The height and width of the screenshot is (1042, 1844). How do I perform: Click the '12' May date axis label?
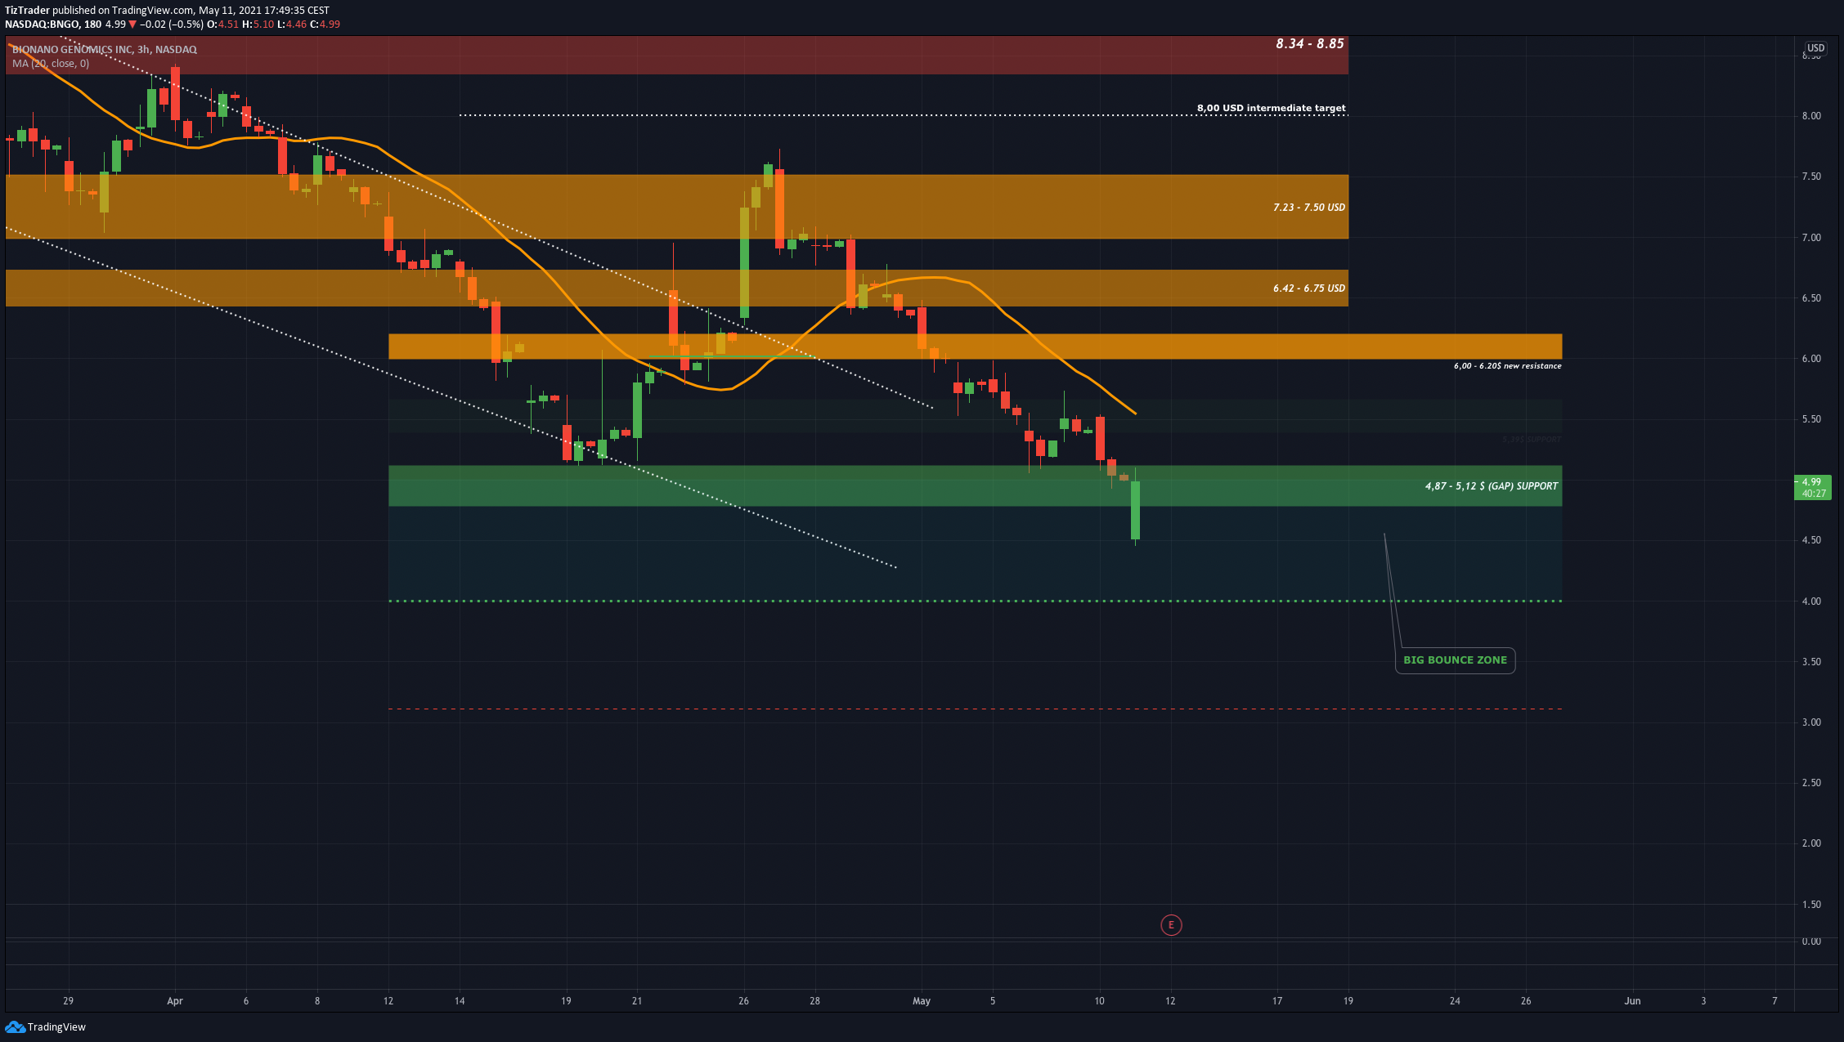(x=1170, y=1001)
